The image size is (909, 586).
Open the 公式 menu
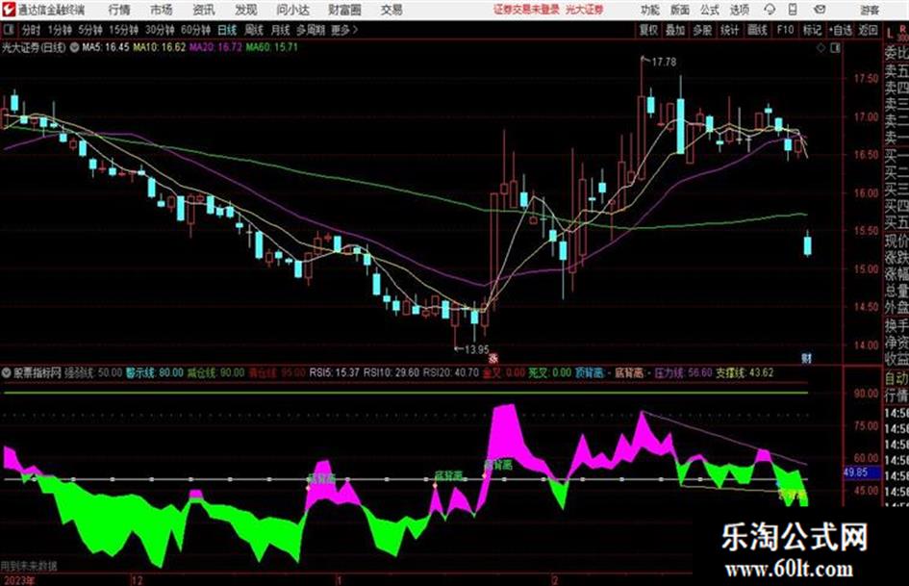(710, 10)
